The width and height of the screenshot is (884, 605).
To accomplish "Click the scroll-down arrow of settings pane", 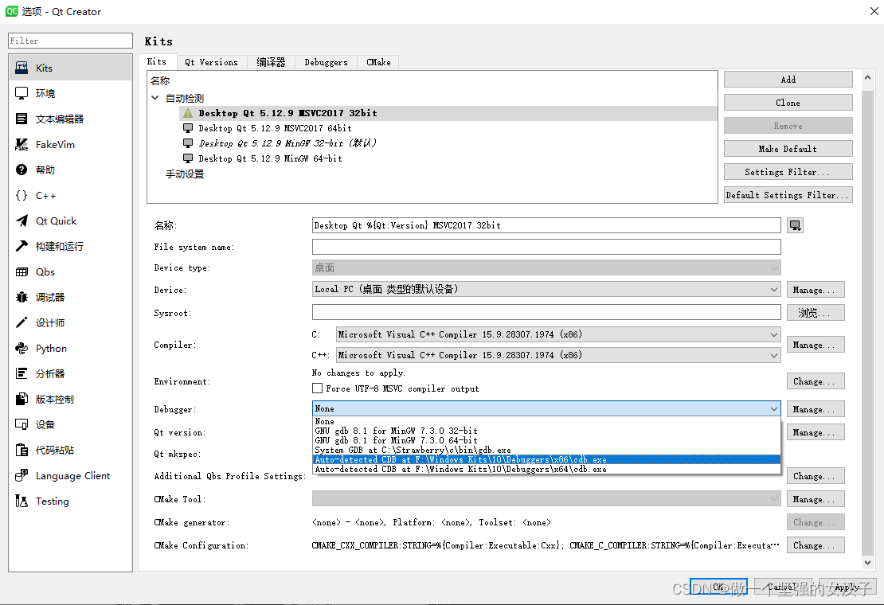I will [x=867, y=562].
